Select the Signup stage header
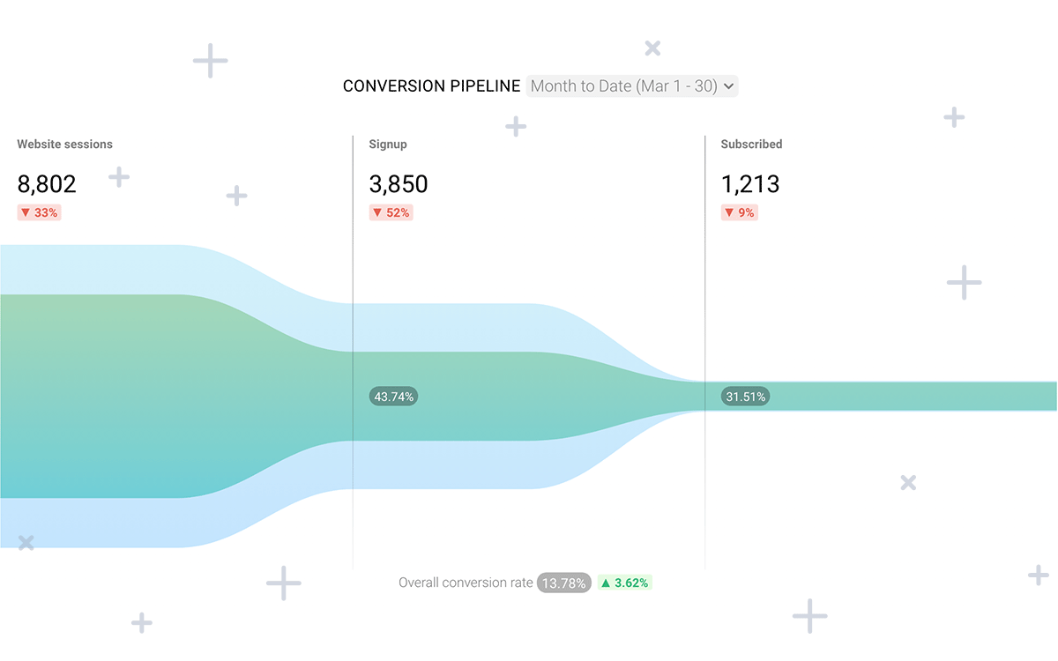 (x=388, y=144)
